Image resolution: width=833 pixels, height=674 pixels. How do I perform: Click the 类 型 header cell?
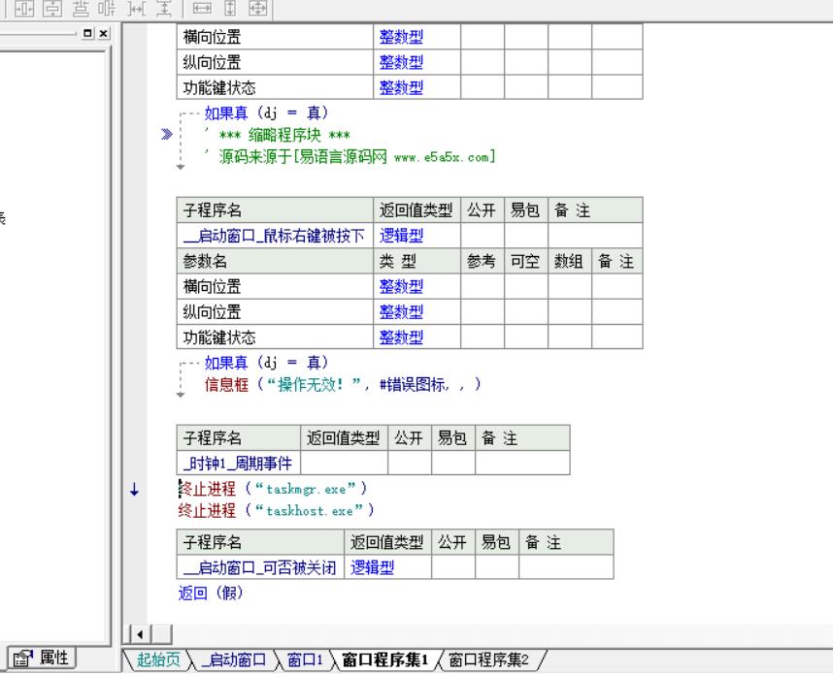click(x=416, y=261)
